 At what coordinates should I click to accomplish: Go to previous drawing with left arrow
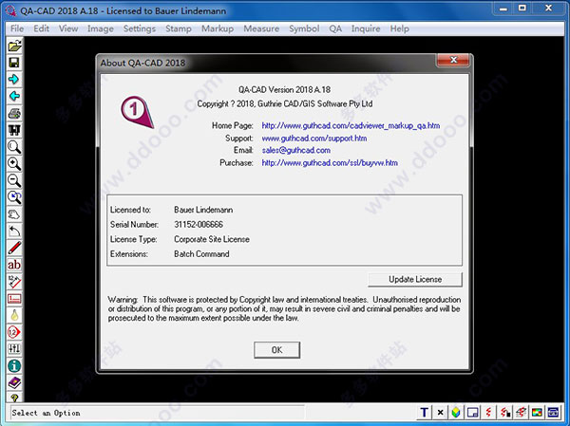pos(14,96)
